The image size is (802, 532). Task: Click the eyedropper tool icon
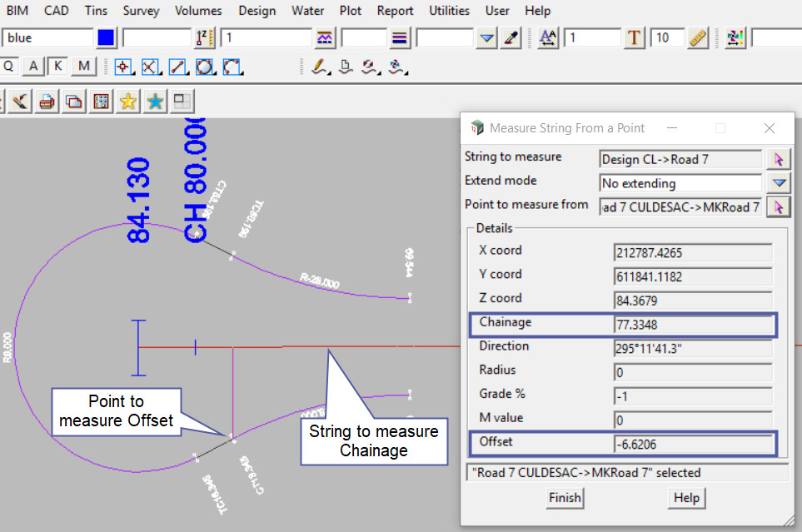click(x=511, y=38)
